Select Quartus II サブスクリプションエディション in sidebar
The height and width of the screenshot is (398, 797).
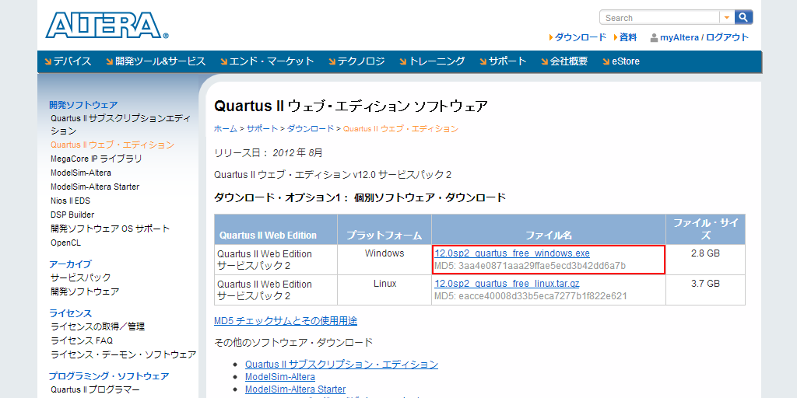click(121, 124)
